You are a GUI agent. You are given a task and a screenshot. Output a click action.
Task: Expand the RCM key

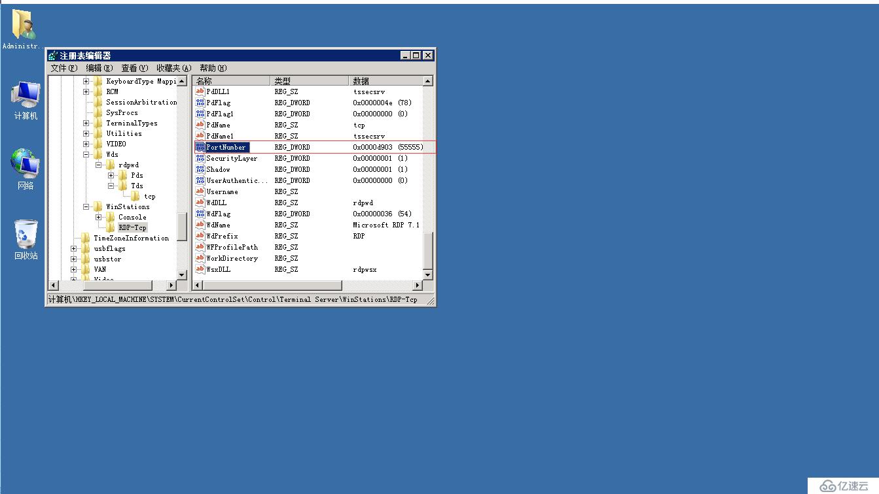click(86, 91)
